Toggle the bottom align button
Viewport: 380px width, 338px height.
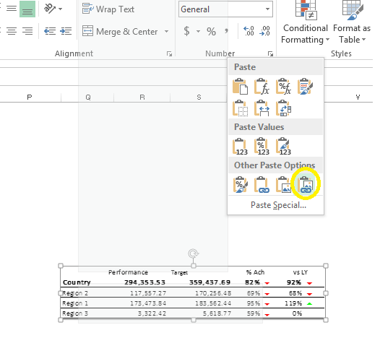coord(27,9)
